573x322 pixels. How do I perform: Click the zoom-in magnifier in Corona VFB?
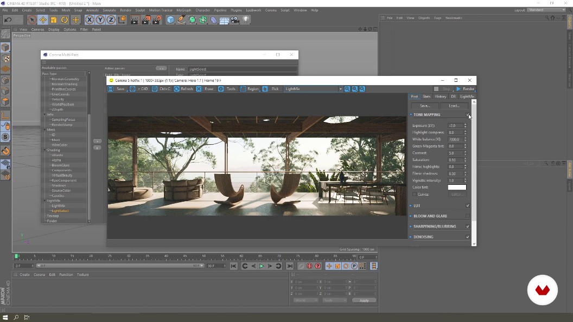[347, 88]
